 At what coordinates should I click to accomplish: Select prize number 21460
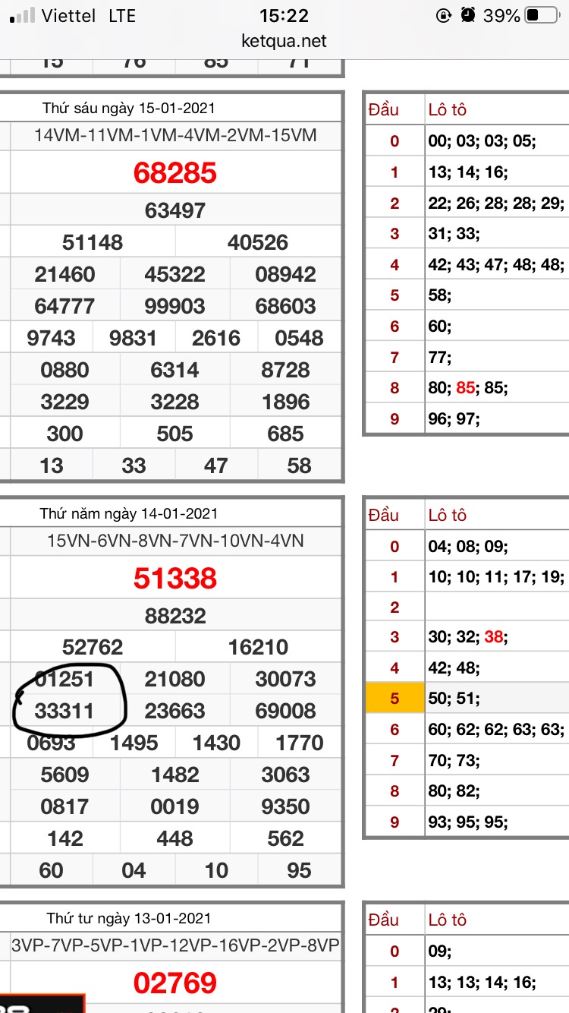click(64, 274)
